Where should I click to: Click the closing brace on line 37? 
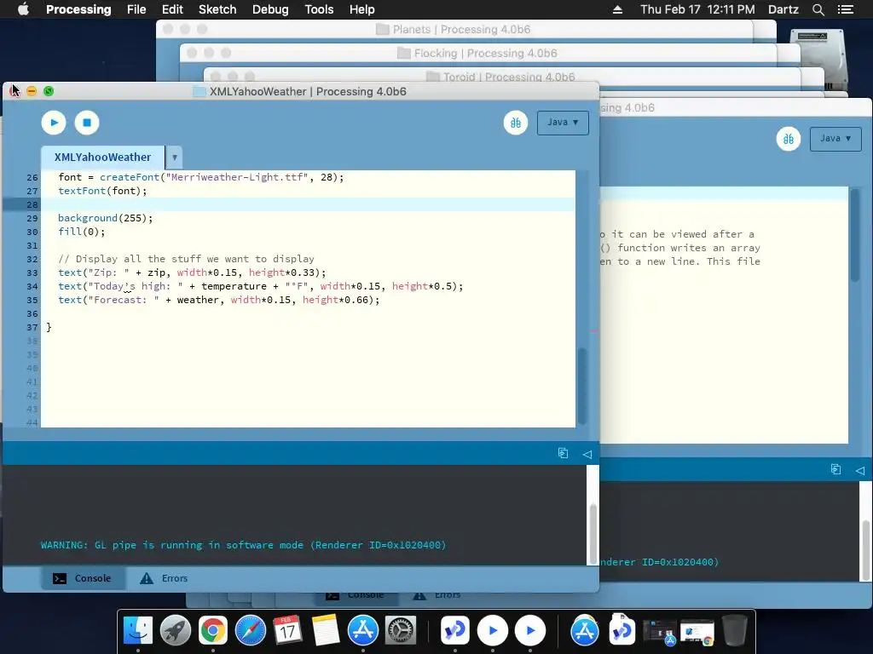(x=49, y=327)
